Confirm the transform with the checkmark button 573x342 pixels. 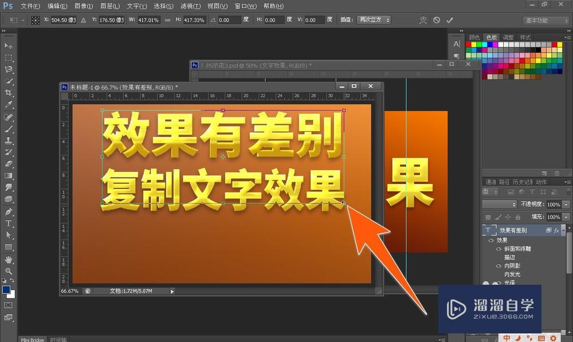pyautogui.click(x=449, y=19)
